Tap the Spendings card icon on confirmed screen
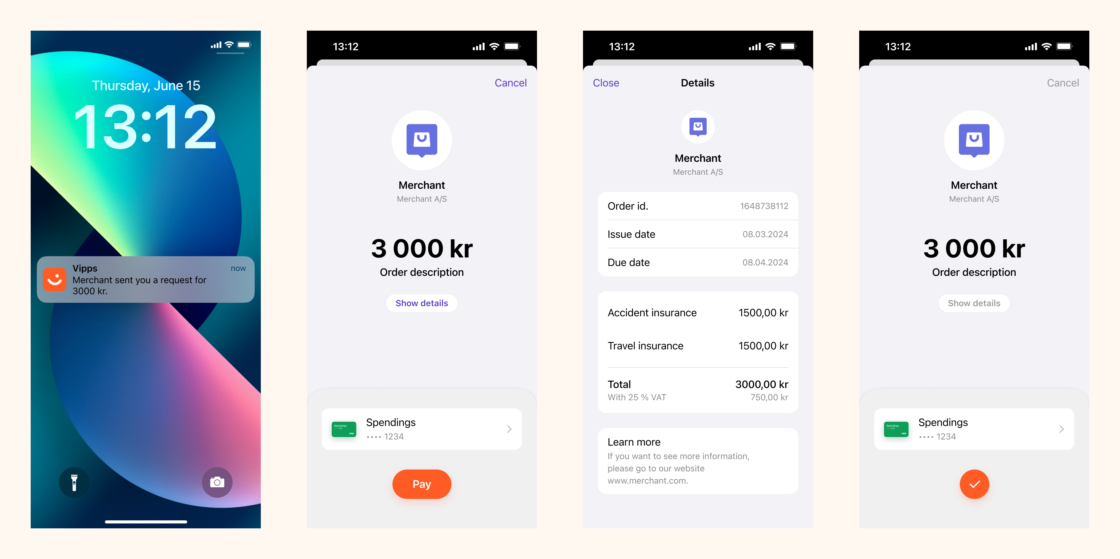The image size is (1120, 559). 896,428
